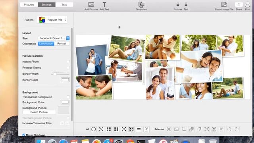Rotate selected picture counterclockwise
Viewport: 254px width, 143px height.
[x=229, y=129]
